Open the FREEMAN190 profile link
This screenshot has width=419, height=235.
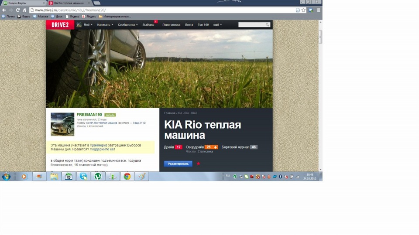pos(89,115)
